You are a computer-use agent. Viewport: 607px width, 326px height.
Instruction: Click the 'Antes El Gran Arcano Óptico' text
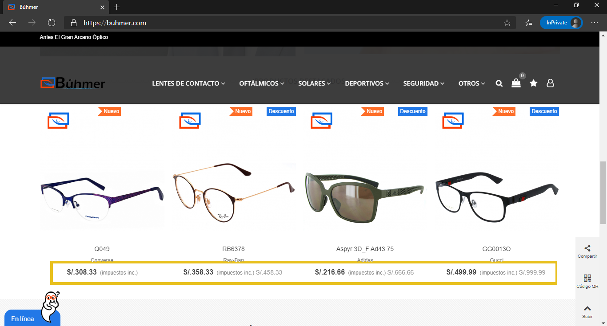pos(74,37)
